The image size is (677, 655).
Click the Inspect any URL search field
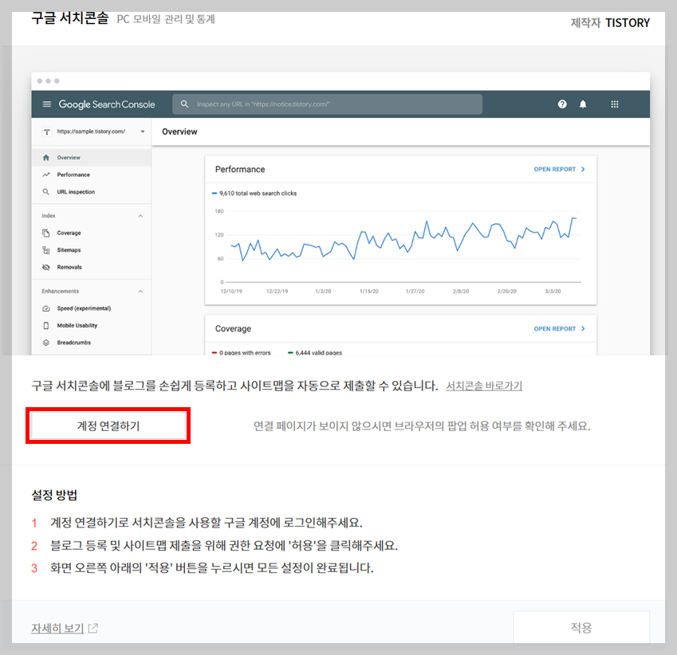click(x=327, y=104)
